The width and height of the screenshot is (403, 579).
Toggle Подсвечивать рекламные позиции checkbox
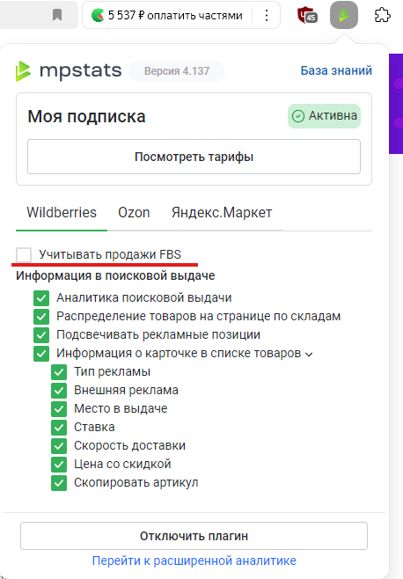41,335
